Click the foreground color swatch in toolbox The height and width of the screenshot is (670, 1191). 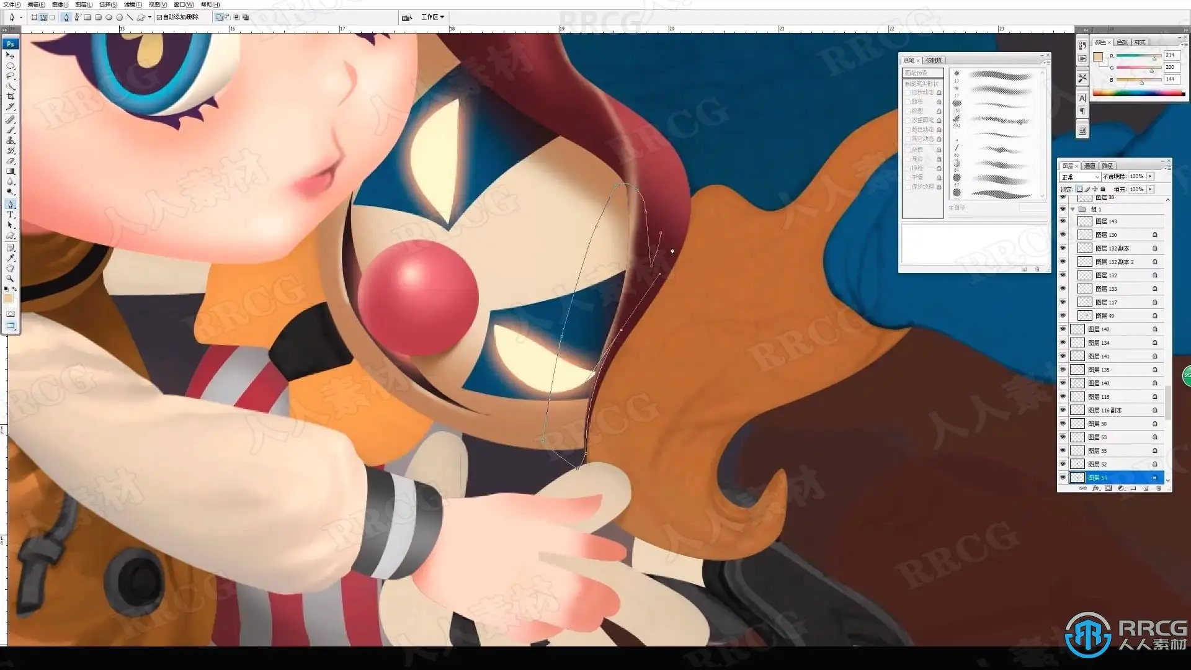pos(8,298)
